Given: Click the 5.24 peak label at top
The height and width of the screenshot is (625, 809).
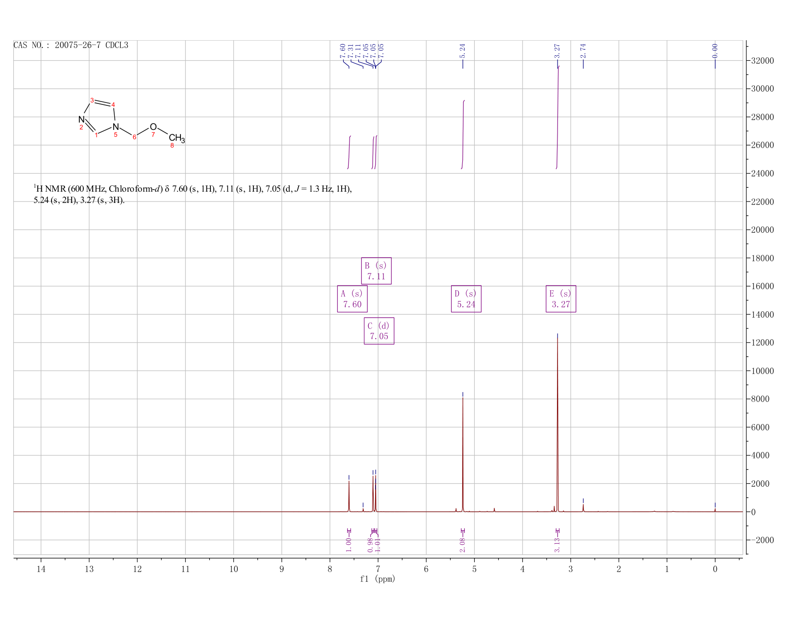Looking at the screenshot, I should [x=462, y=50].
